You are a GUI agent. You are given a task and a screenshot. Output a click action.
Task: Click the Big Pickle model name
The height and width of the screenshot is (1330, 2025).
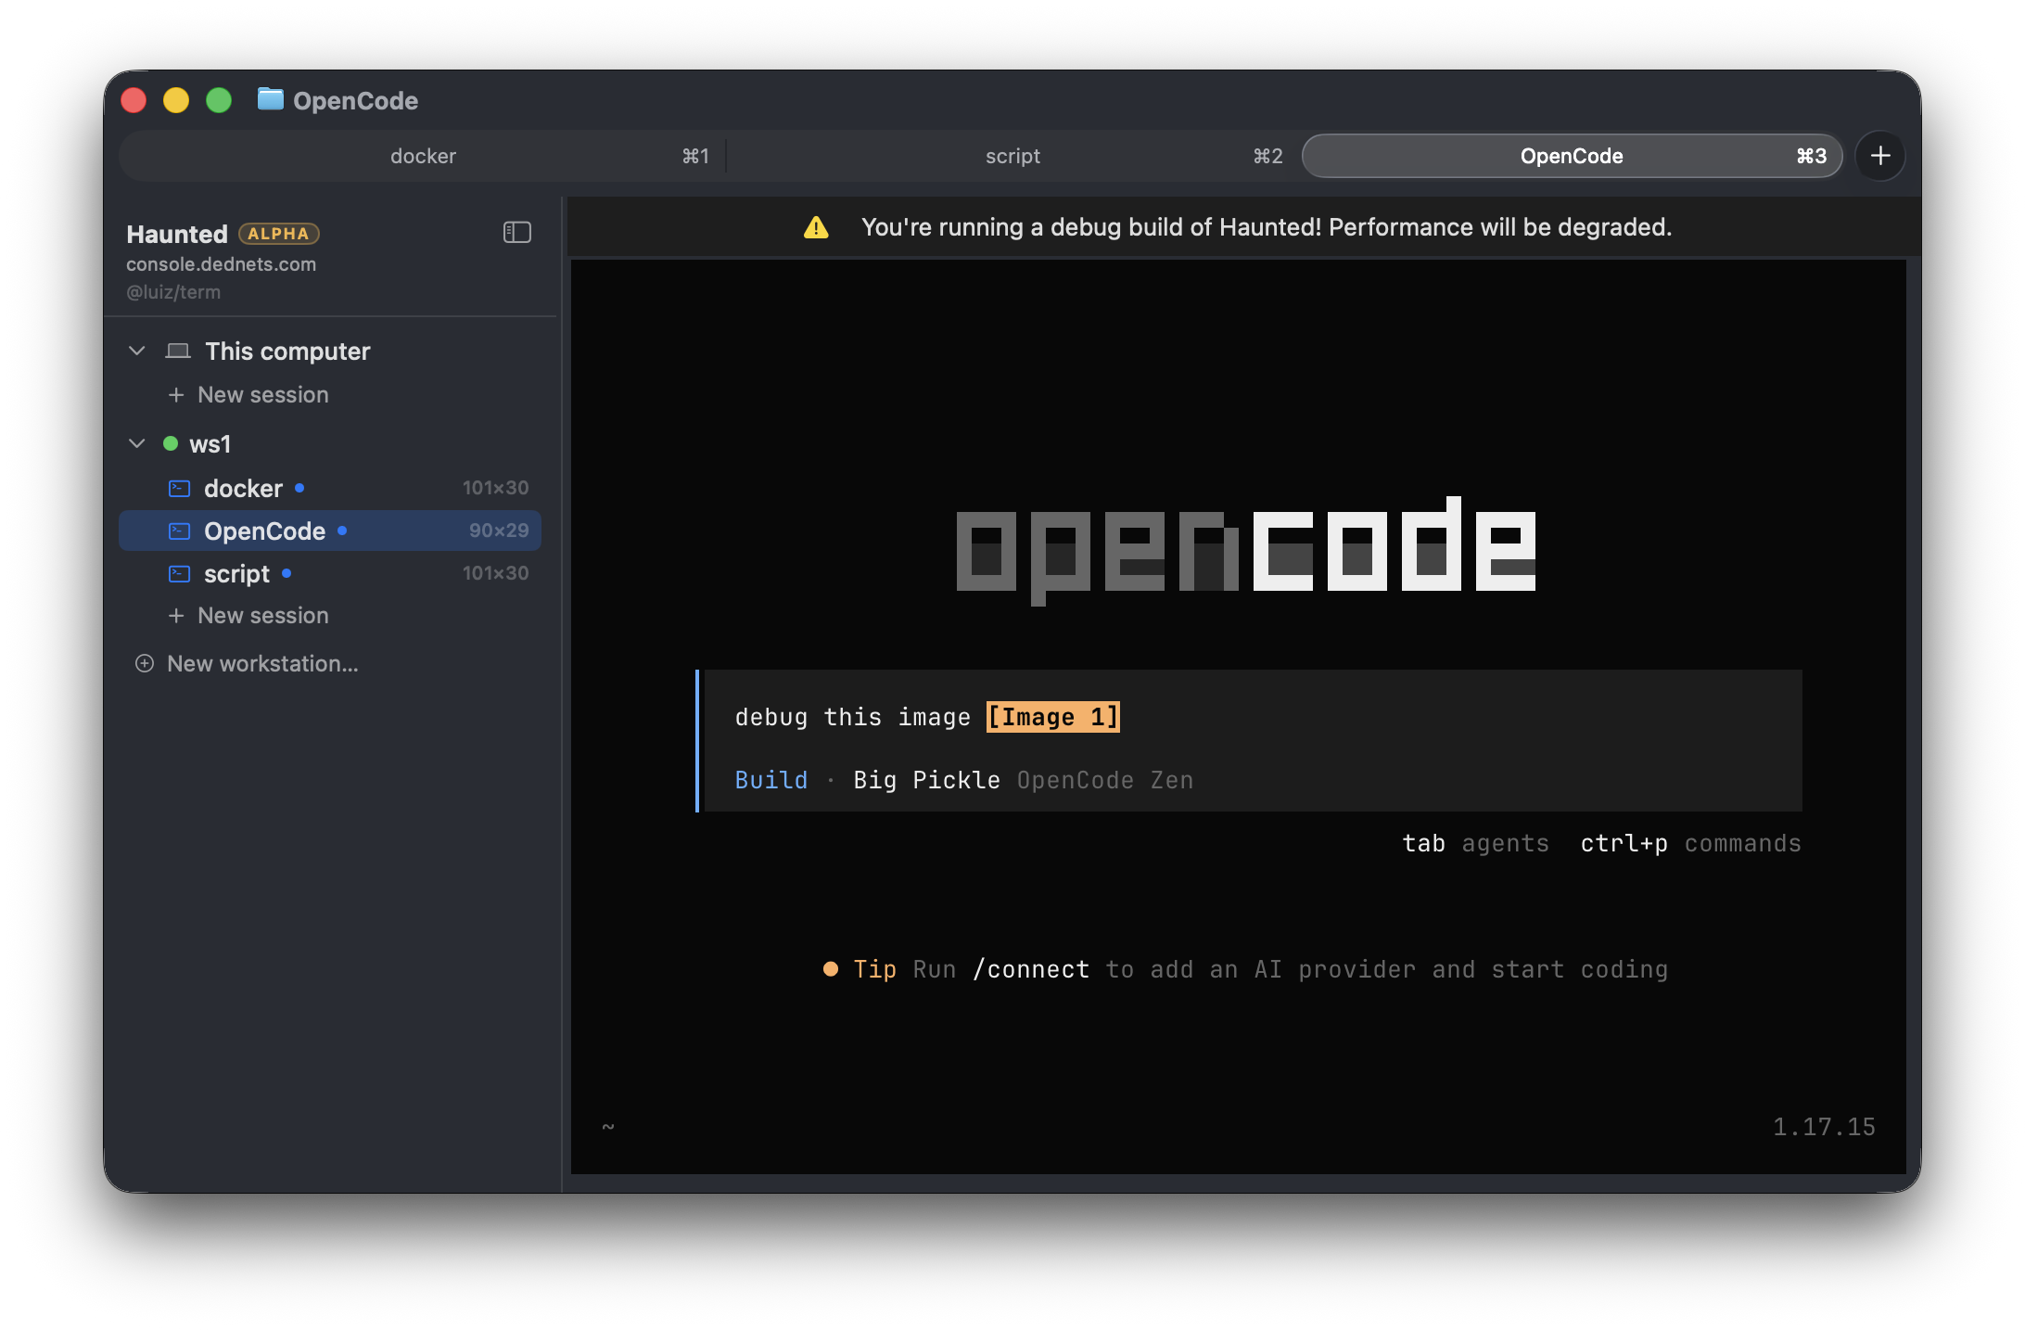pyautogui.click(x=926, y=780)
